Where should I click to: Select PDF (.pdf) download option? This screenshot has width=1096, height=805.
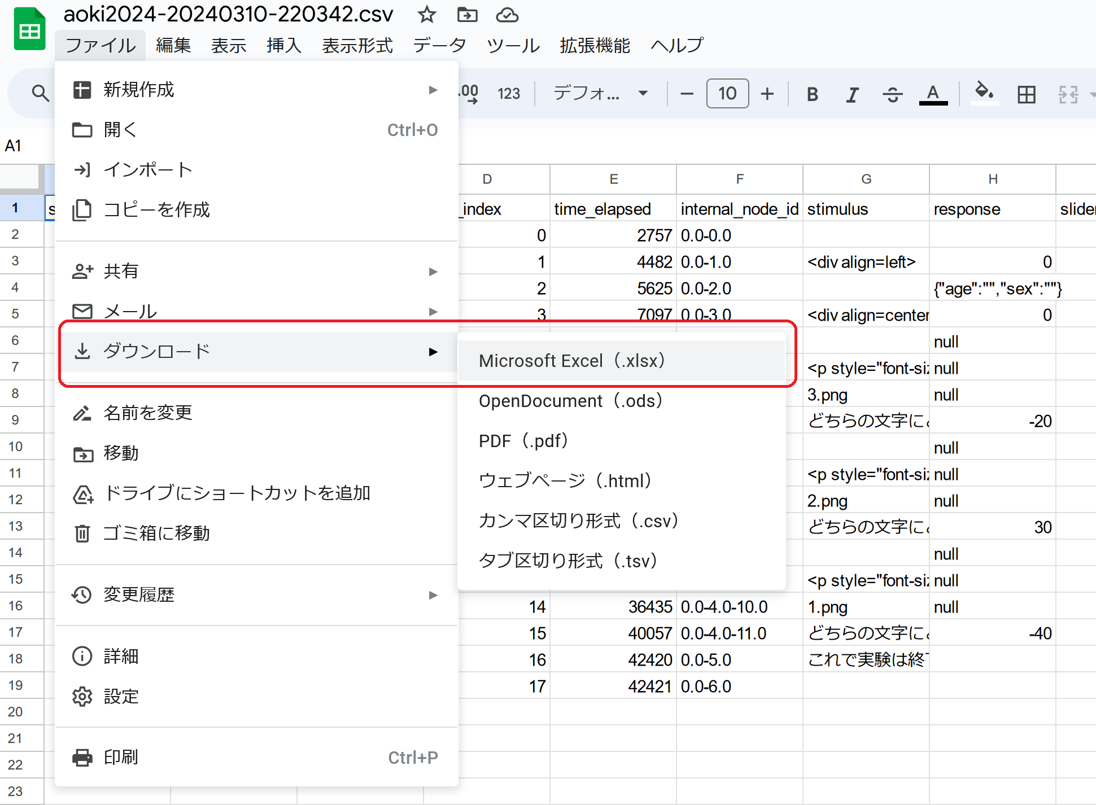click(524, 441)
